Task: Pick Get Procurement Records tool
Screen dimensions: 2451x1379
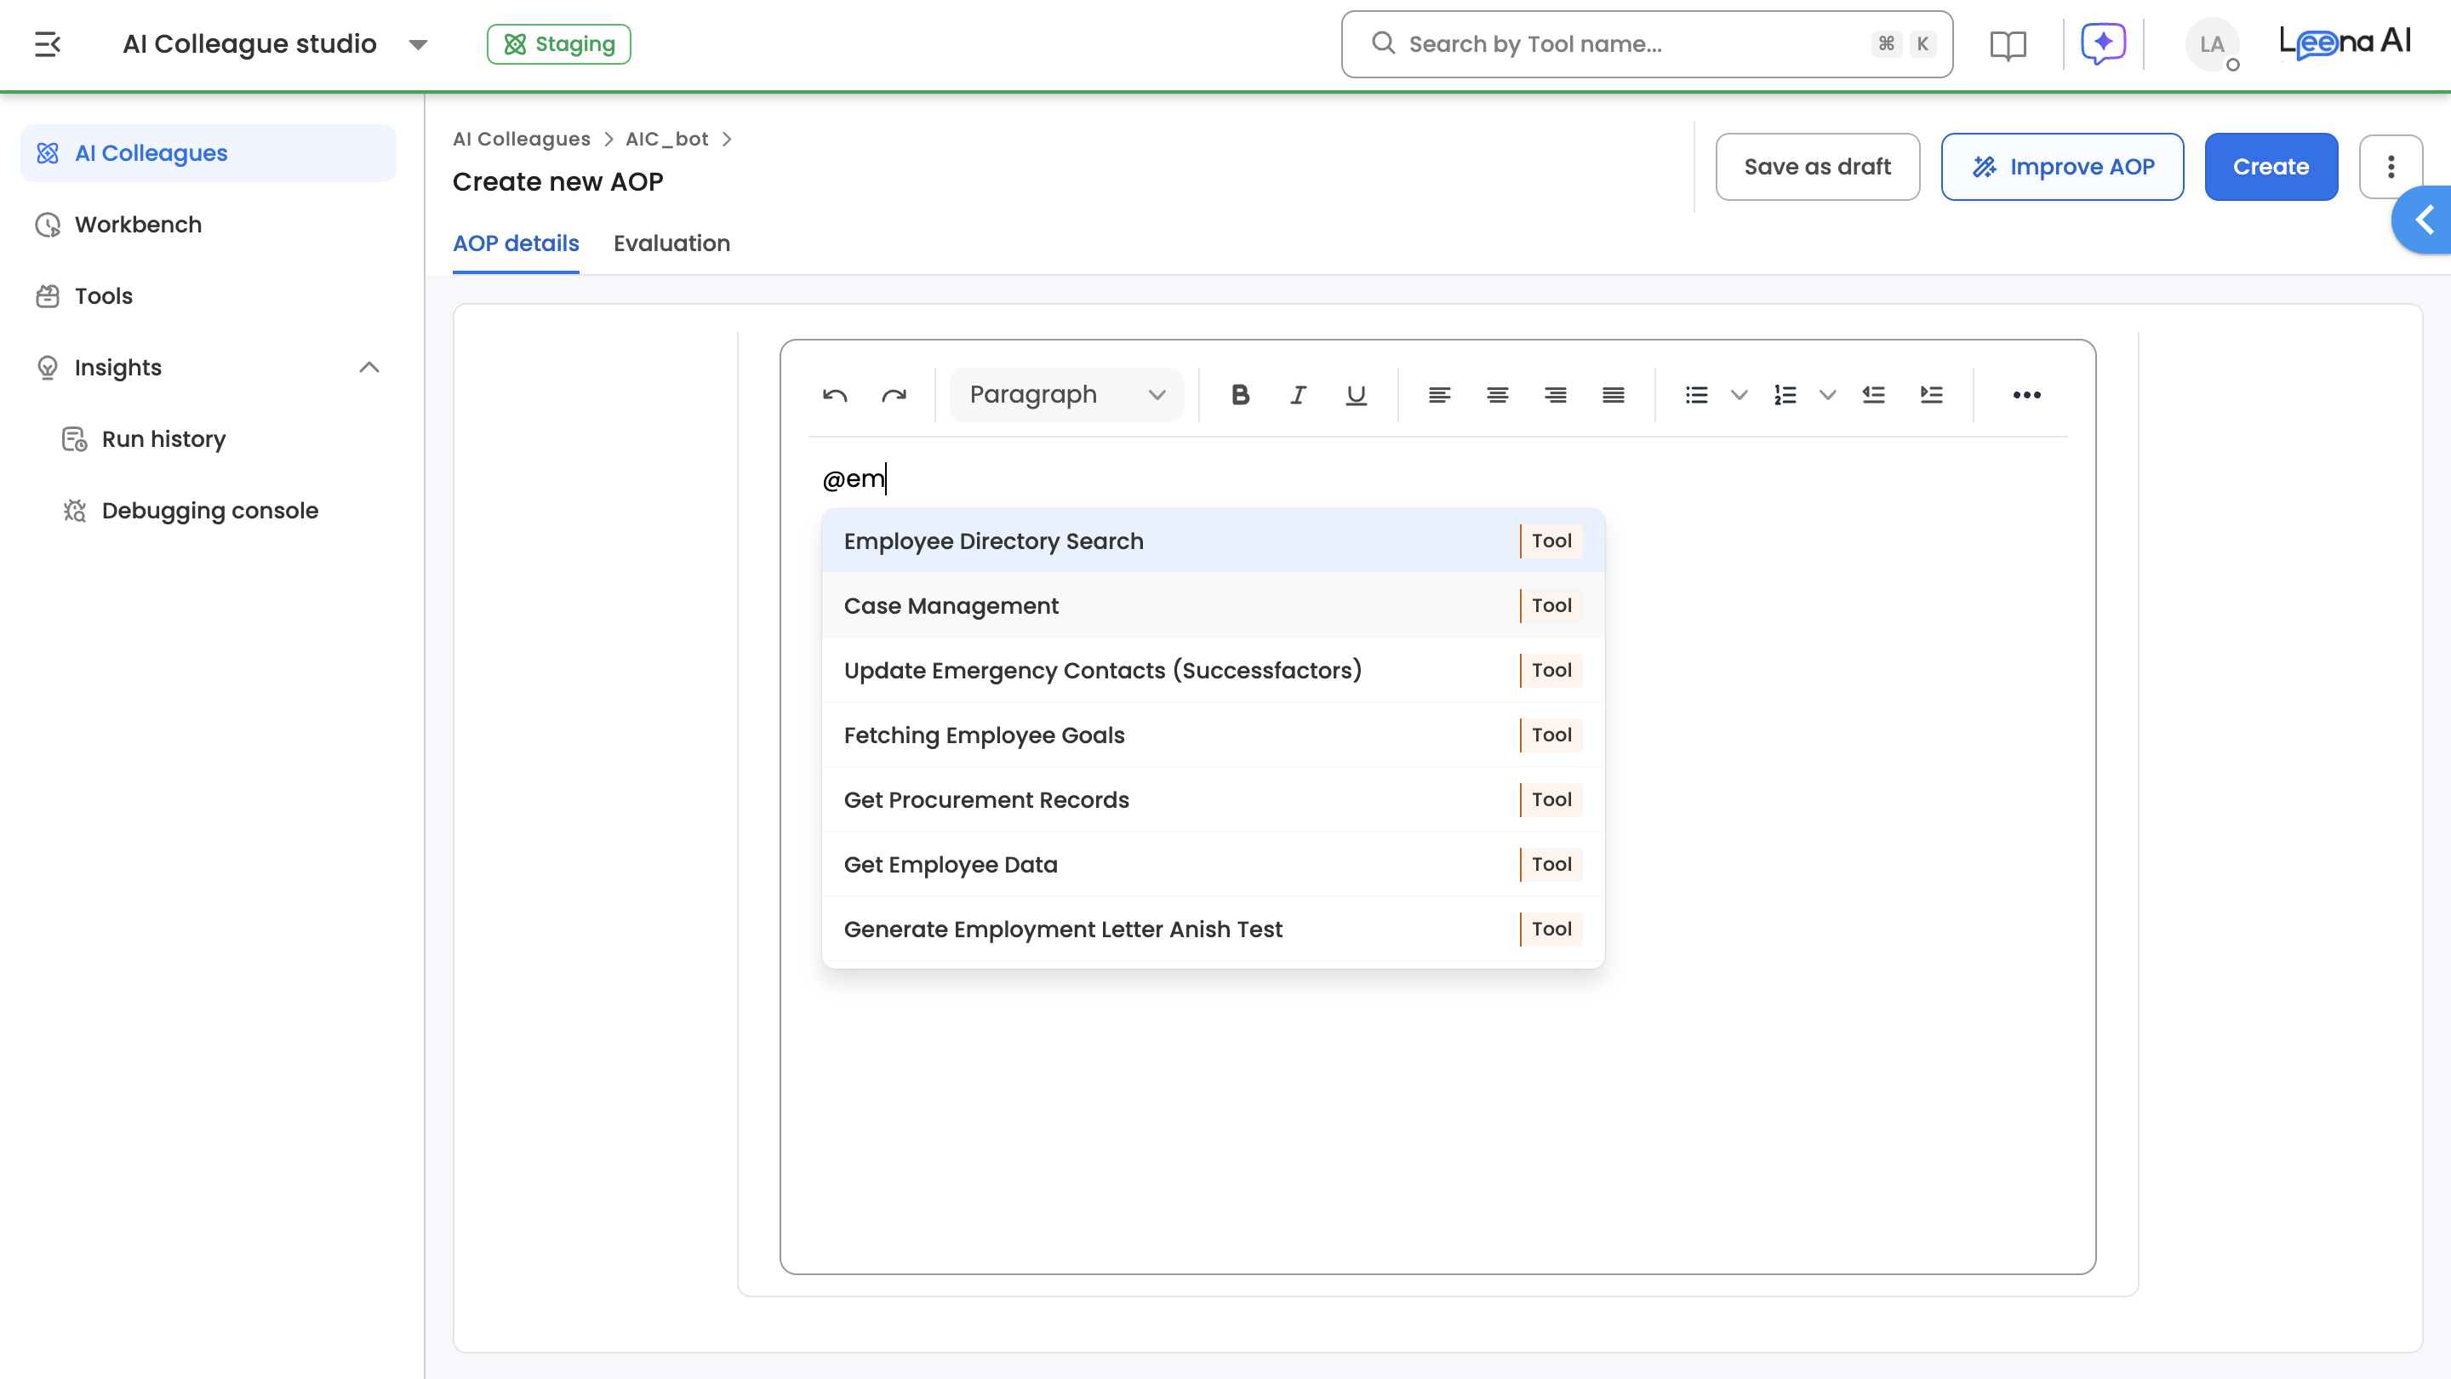Action: pyautogui.click(x=1212, y=799)
